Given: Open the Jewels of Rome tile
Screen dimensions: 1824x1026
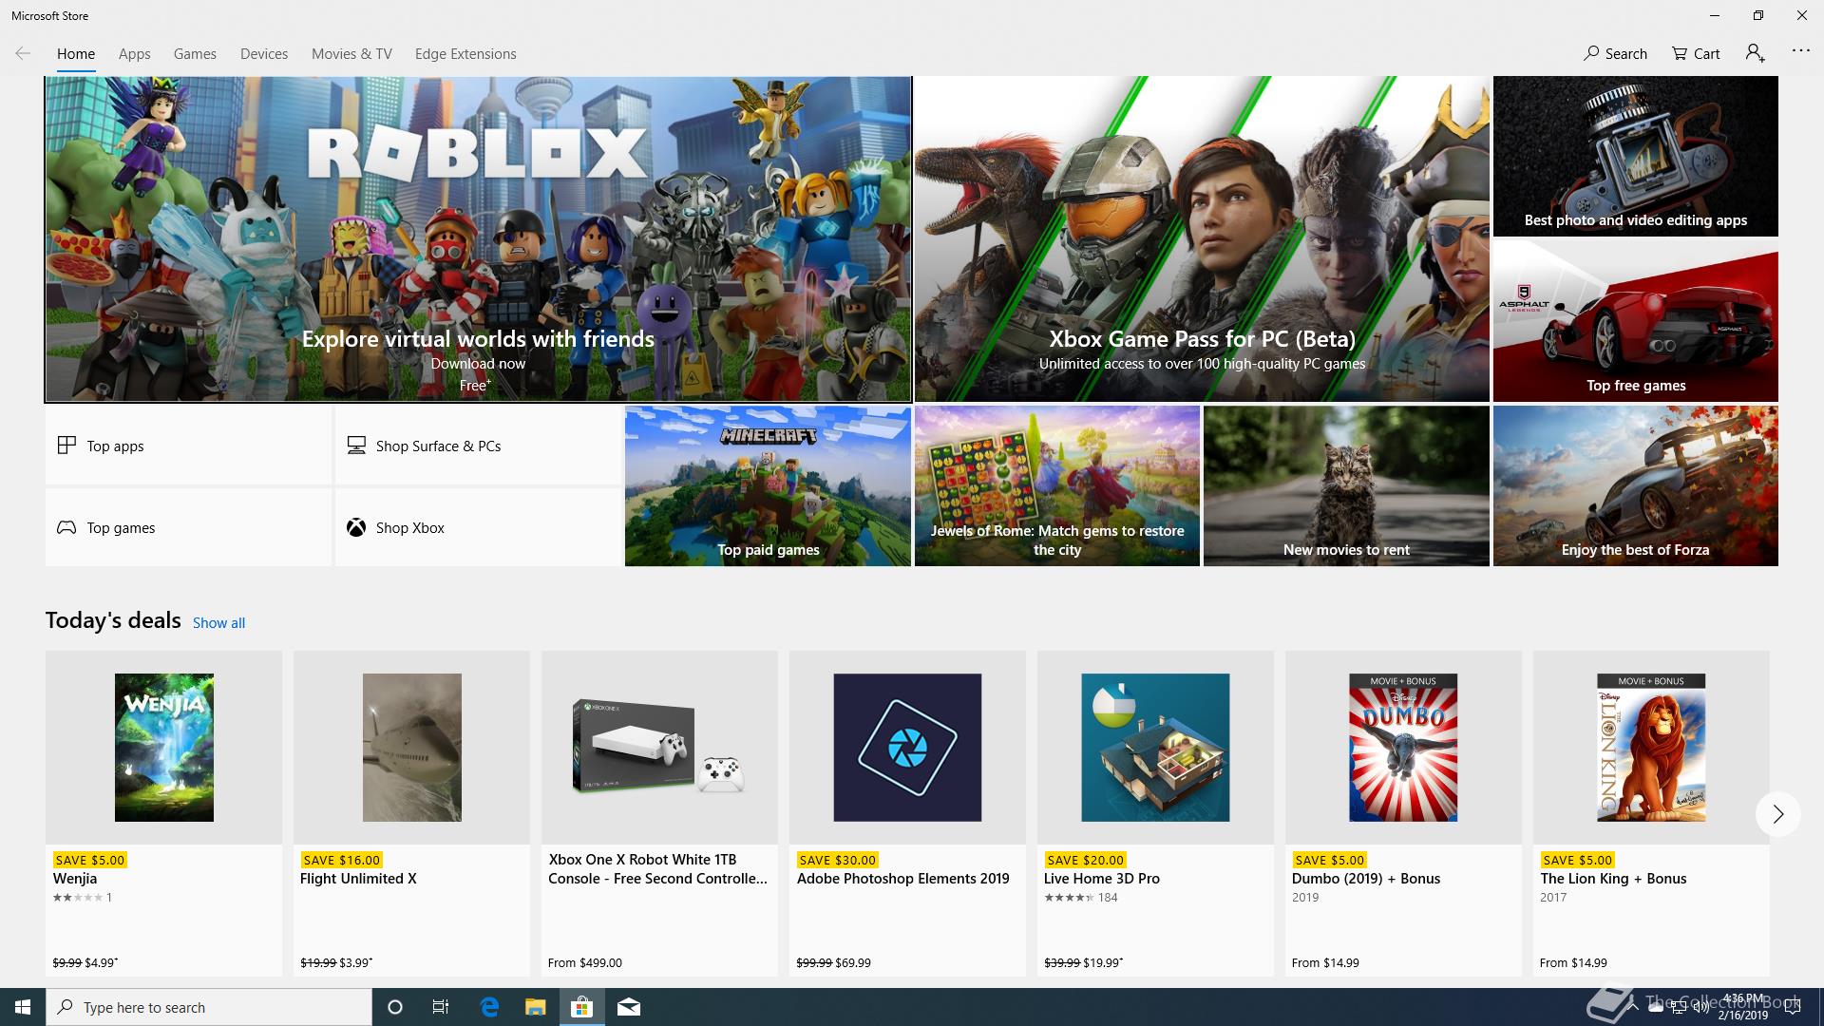Looking at the screenshot, I should tap(1056, 486).
